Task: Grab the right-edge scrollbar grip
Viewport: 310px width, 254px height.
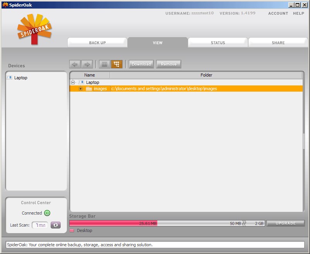Action: point(304,141)
